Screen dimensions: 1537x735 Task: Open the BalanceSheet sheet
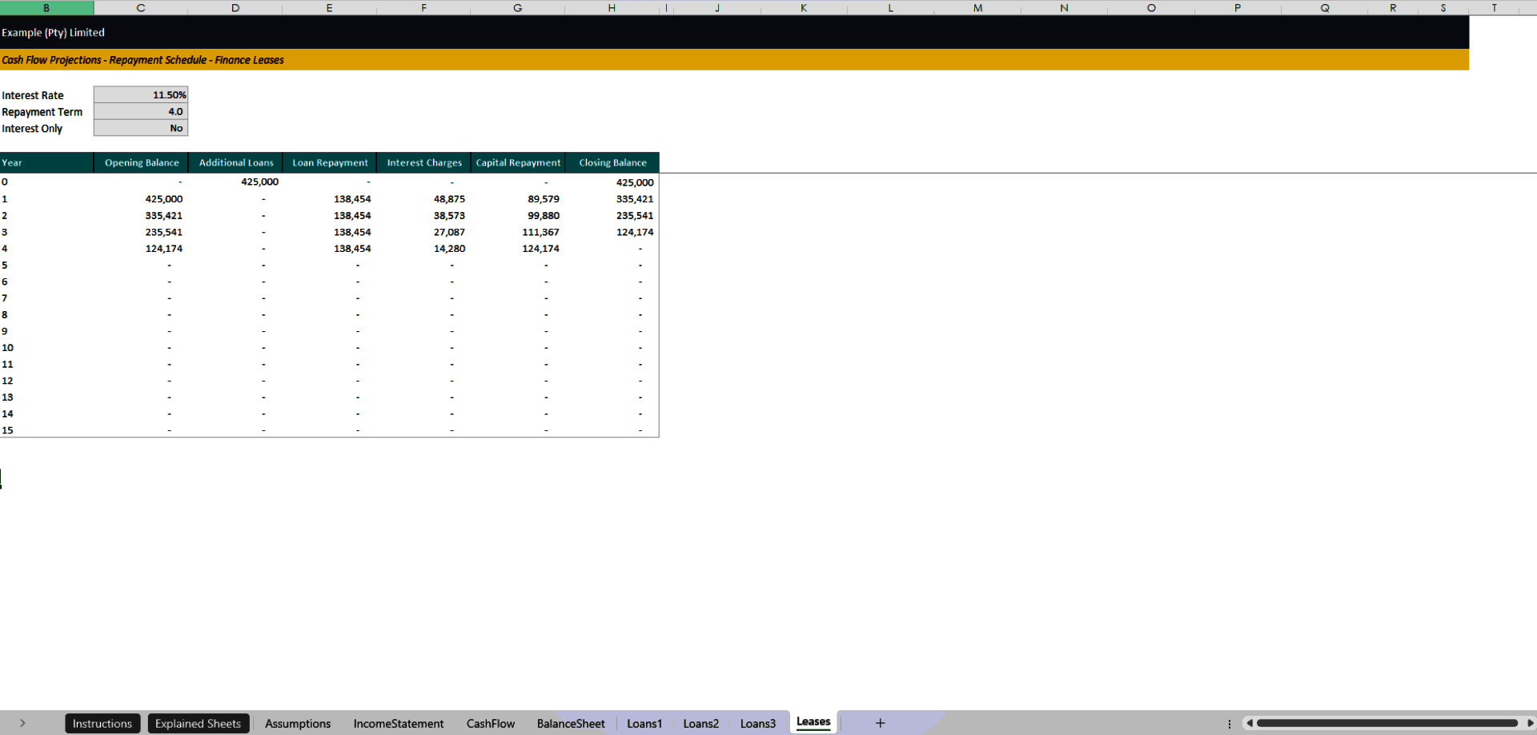570,723
